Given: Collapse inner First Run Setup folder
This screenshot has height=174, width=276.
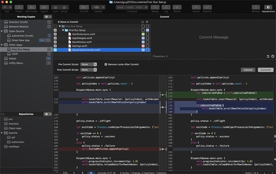Looking at the screenshot, I should pyautogui.click(x=63, y=30).
